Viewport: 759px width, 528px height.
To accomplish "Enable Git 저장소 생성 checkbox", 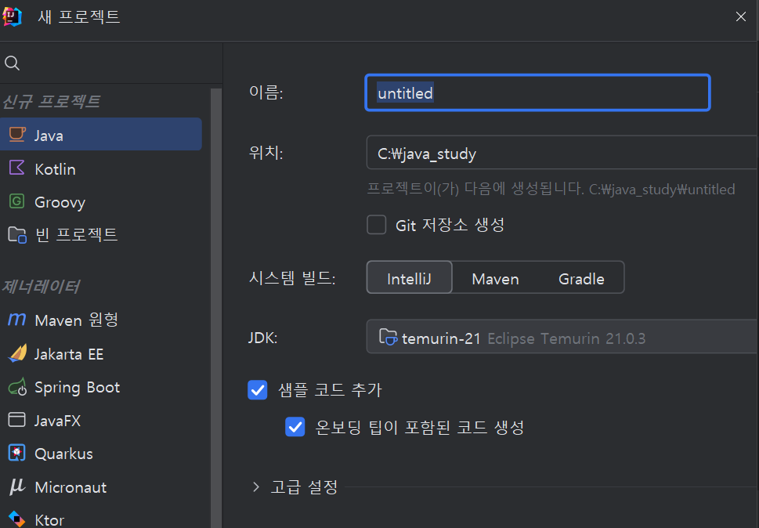I will (x=376, y=225).
